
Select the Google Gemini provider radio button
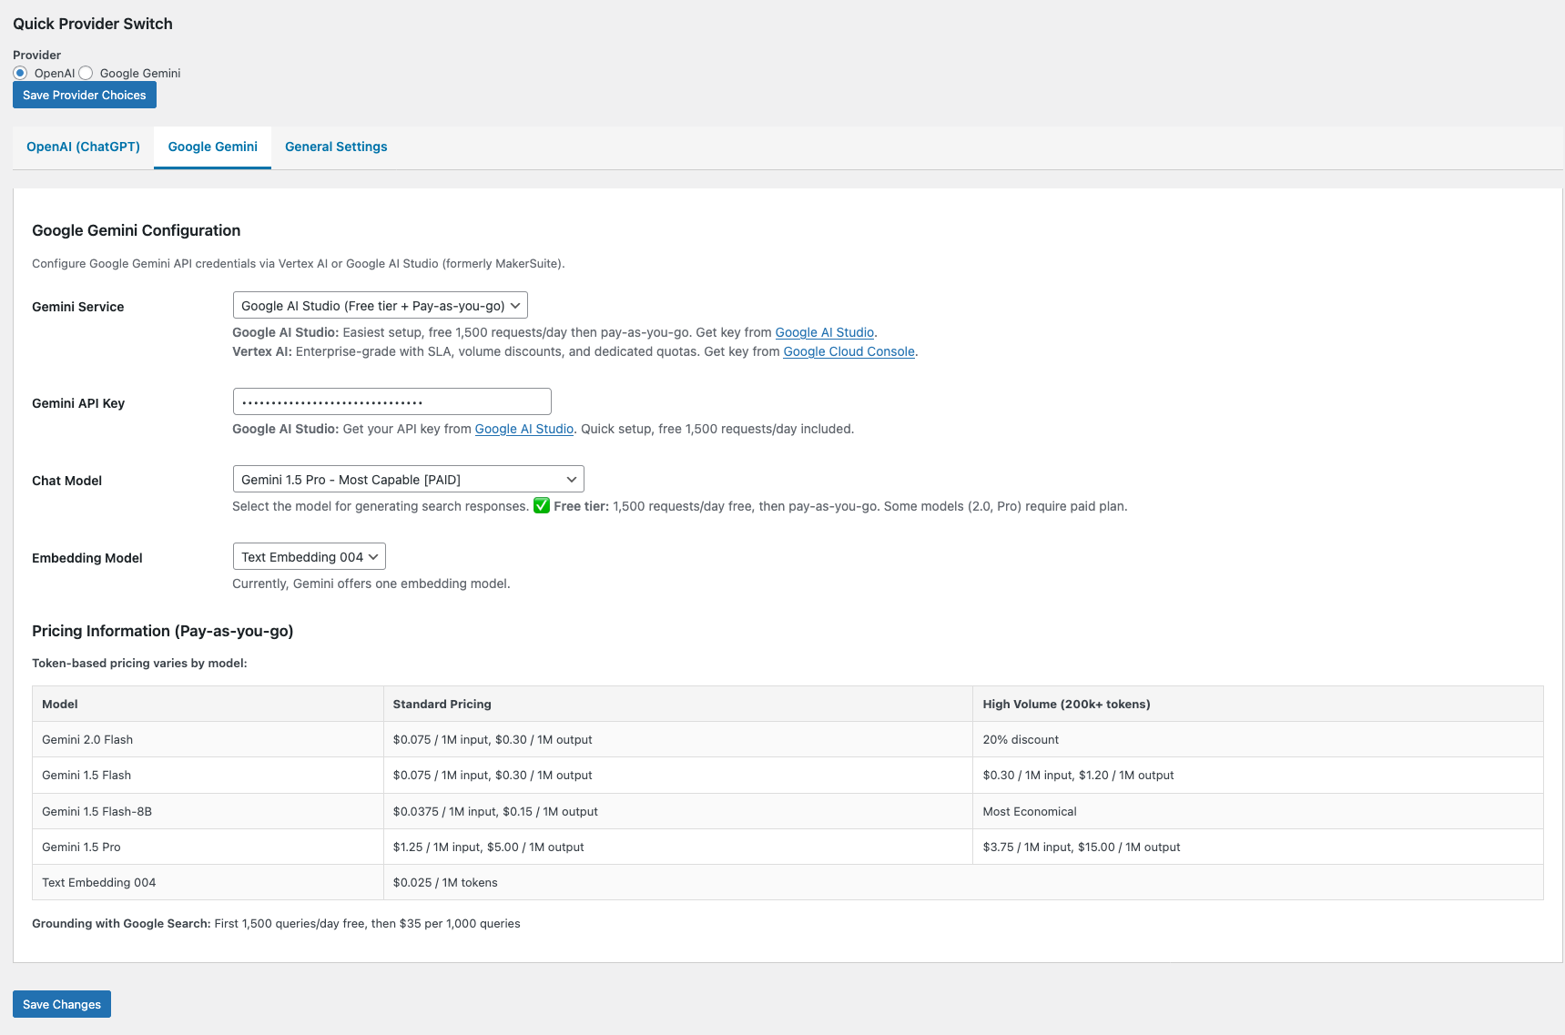point(86,73)
